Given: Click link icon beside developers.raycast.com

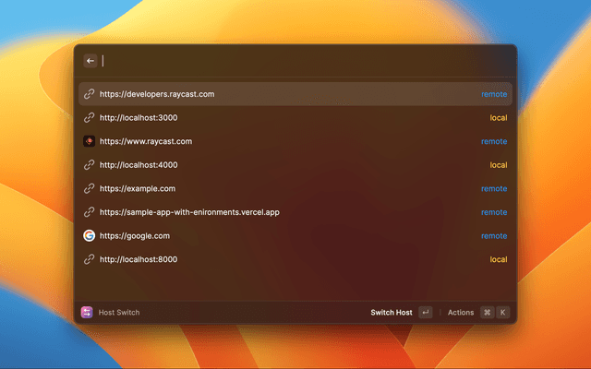Looking at the screenshot, I should click(90, 94).
